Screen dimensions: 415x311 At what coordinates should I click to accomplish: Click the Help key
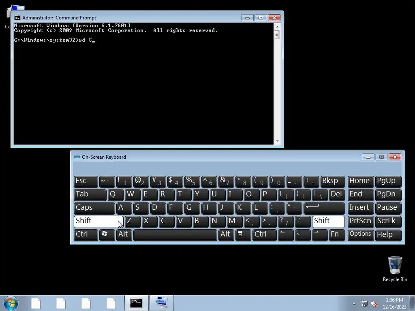pos(388,235)
